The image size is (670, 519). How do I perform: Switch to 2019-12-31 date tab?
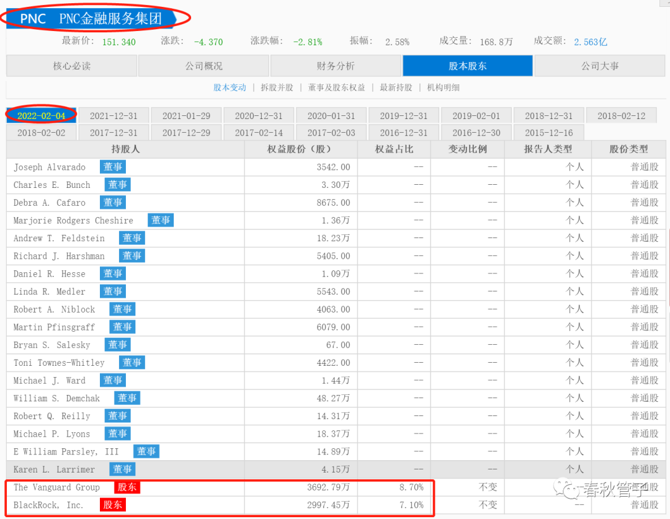(x=404, y=115)
